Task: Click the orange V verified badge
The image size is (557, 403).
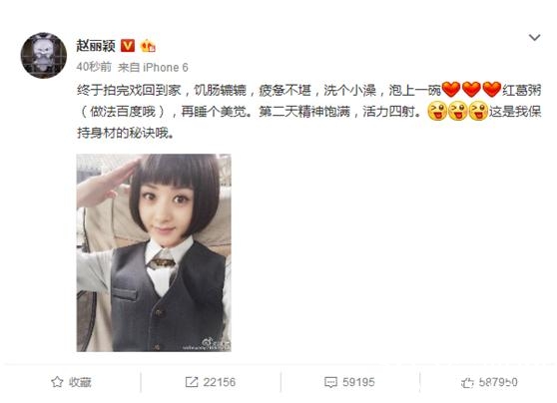Action: pos(128,46)
